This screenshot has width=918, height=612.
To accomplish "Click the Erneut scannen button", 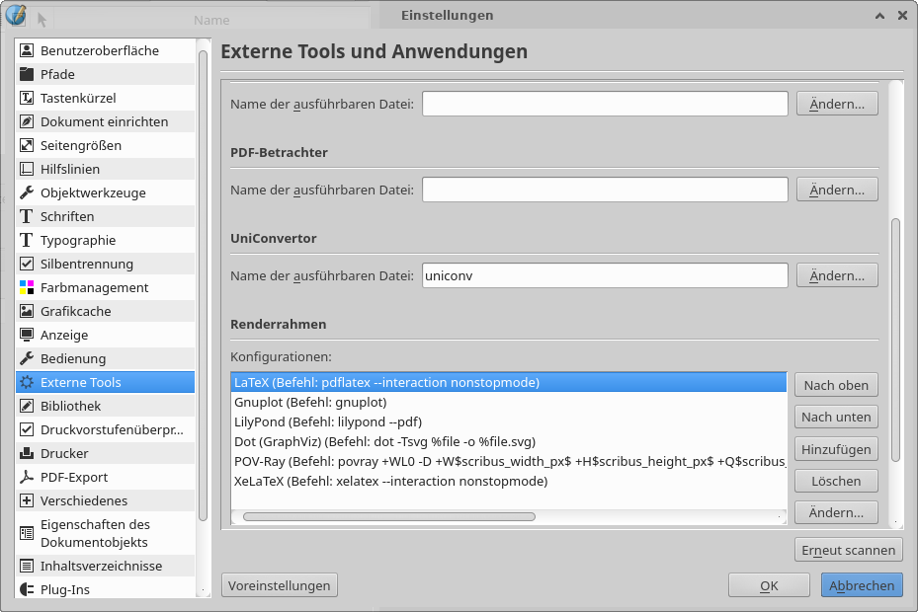I will [848, 550].
